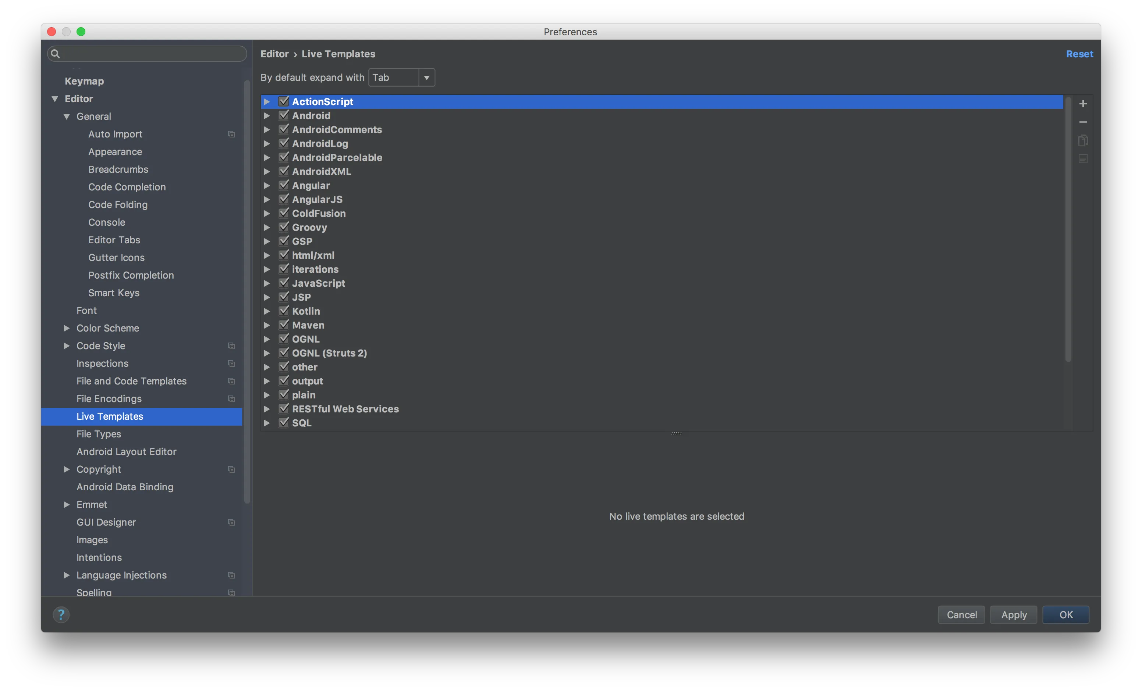1142x691 pixels.
Task: Click the restore deleted defaults icon
Action: 1083,159
